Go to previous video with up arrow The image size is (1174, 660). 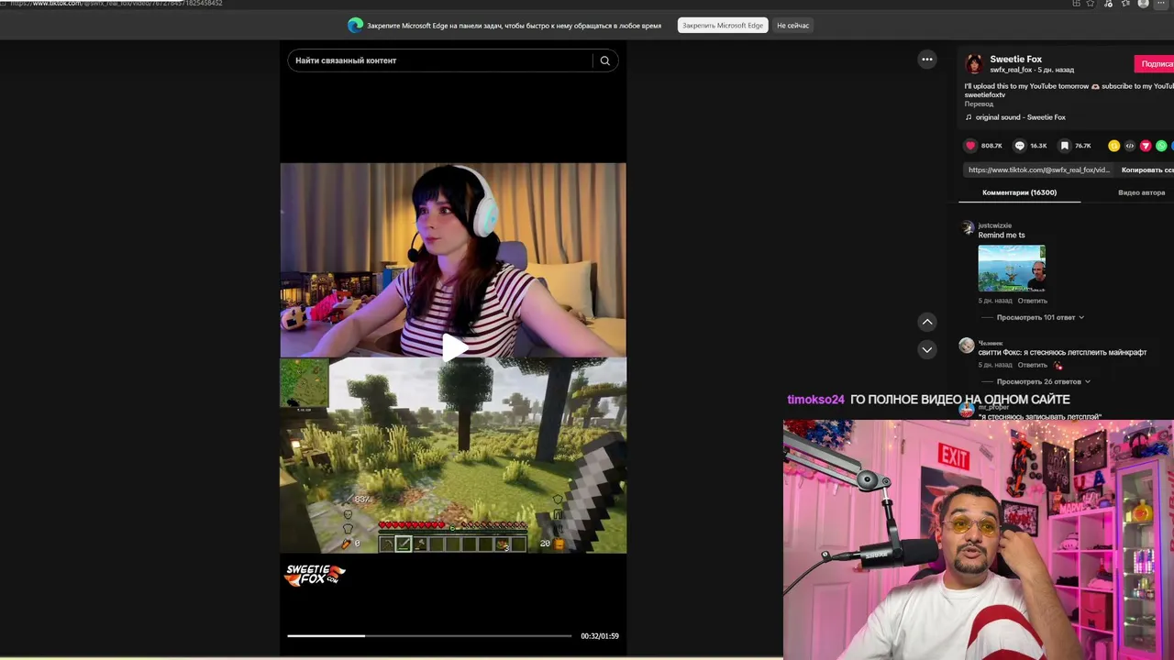tap(927, 322)
